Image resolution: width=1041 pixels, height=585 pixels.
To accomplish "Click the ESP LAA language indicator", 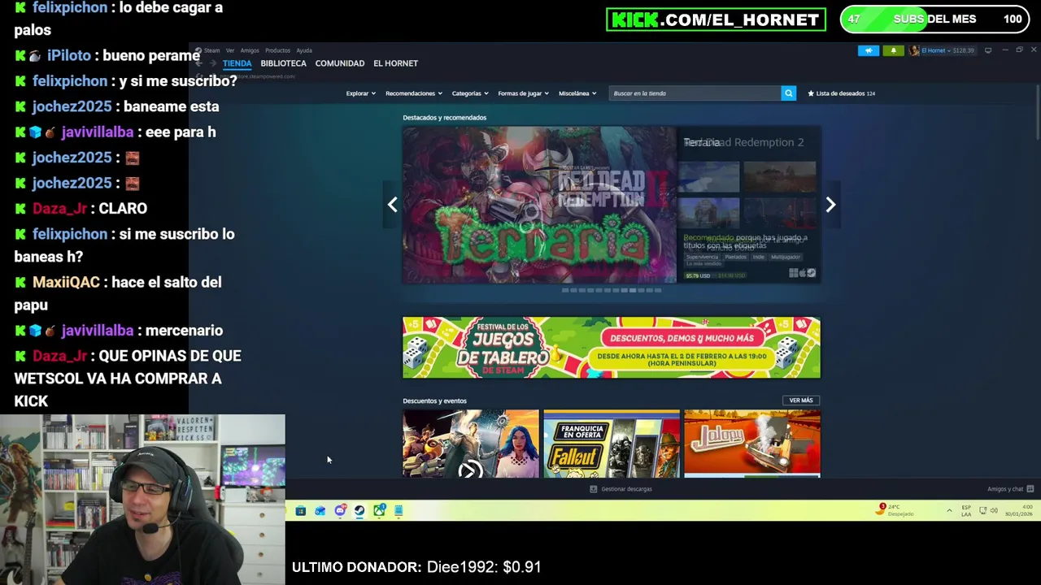I will (x=966, y=510).
